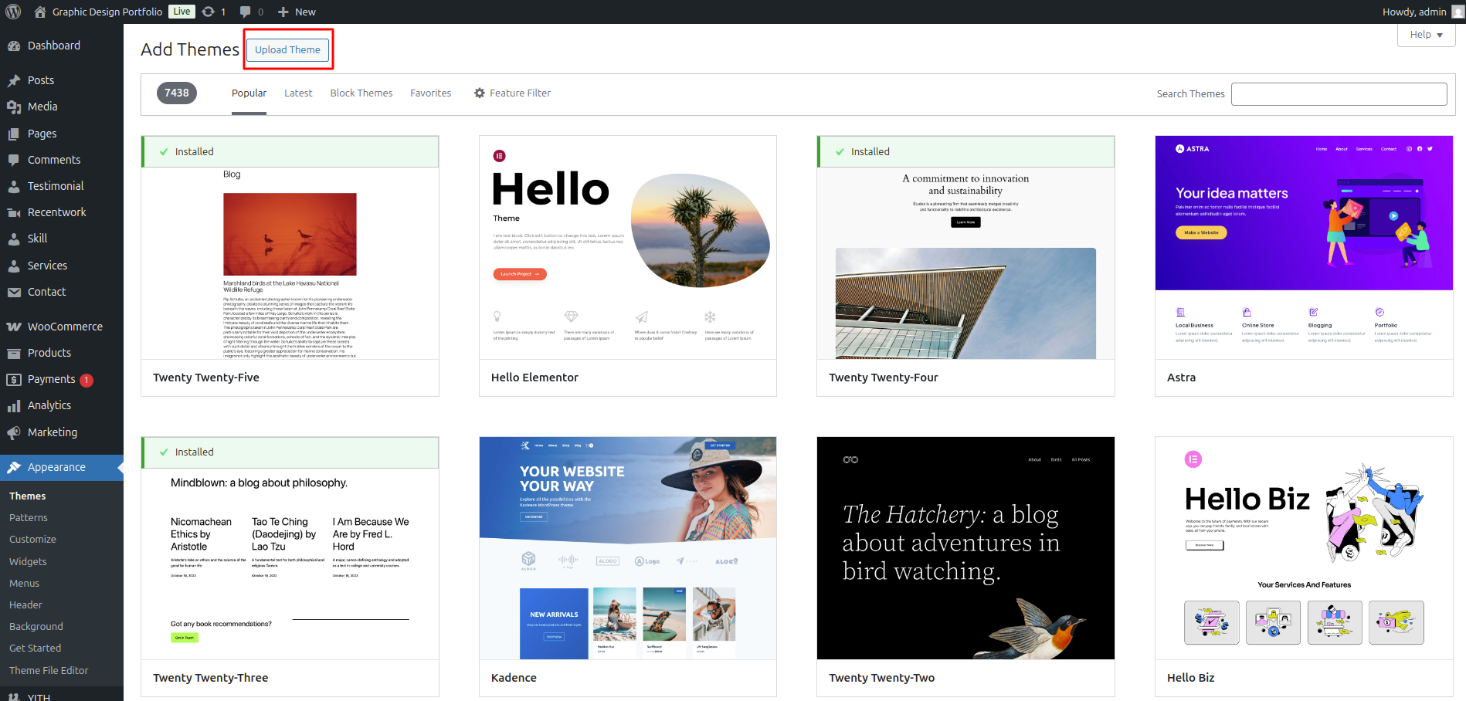Select the Favorites themes filter

tap(430, 93)
